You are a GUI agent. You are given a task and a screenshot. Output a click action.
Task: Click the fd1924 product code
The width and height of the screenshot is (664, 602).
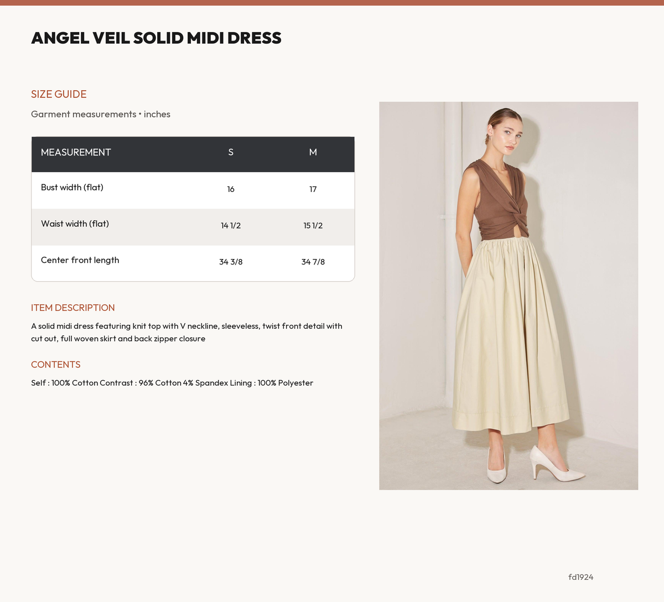point(581,577)
